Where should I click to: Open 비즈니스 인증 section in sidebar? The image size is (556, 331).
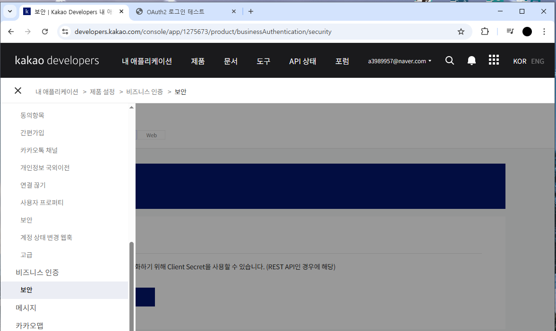(x=37, y=272)
